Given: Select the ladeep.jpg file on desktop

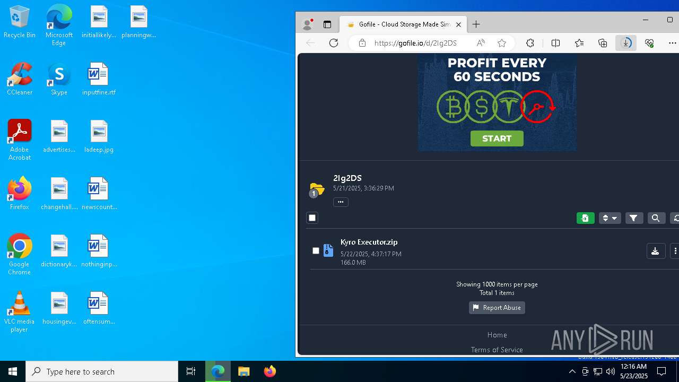Looking at the screenshot, I should (99, 136).
